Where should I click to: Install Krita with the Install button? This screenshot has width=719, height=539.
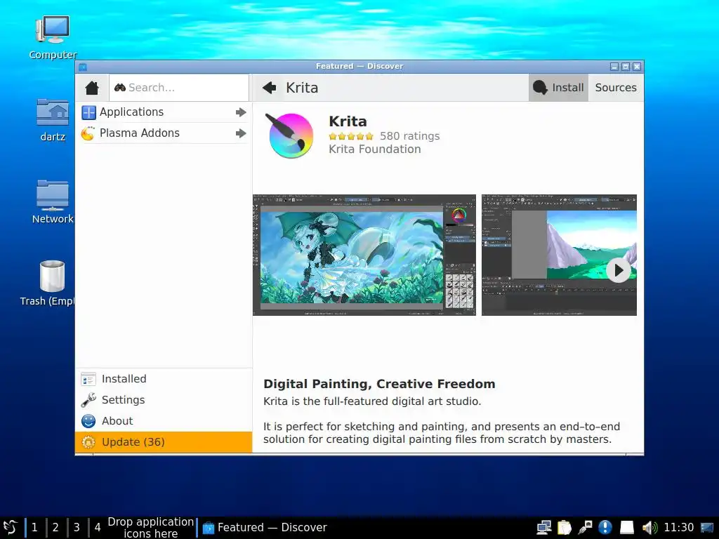pyautogui.click(x=558, y=88)
